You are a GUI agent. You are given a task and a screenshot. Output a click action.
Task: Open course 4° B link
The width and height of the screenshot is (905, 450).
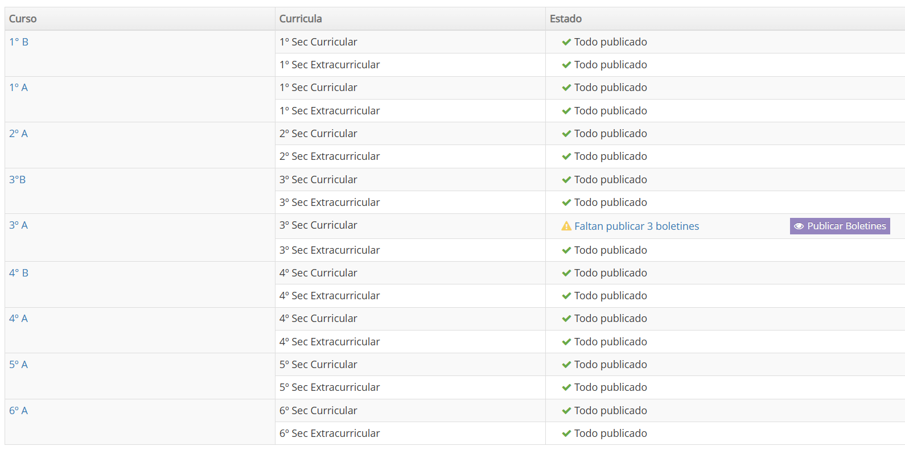[19, 273]
